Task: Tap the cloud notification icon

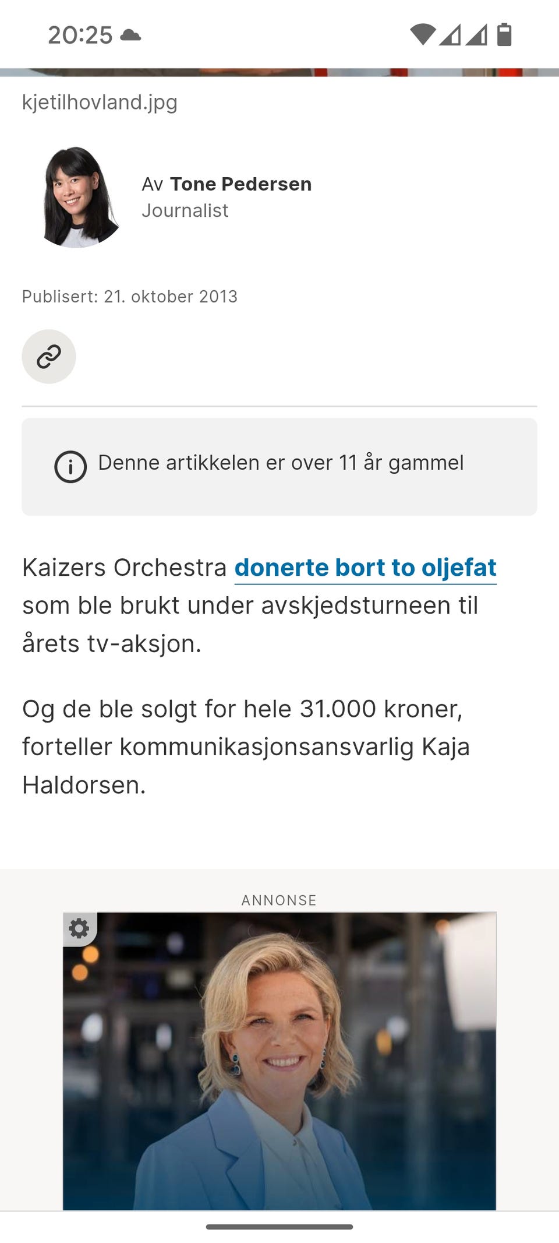Action: [x=130, y=35]
